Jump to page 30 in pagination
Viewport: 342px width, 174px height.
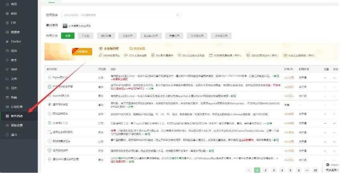(316, 170)
